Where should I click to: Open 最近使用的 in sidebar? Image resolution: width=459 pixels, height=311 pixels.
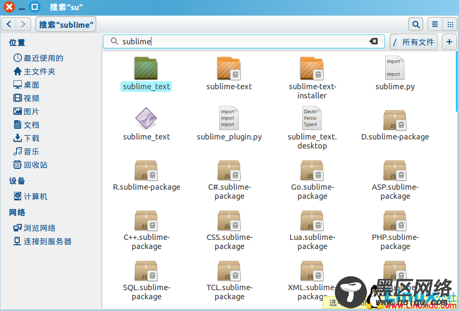(x=39, y=58)
